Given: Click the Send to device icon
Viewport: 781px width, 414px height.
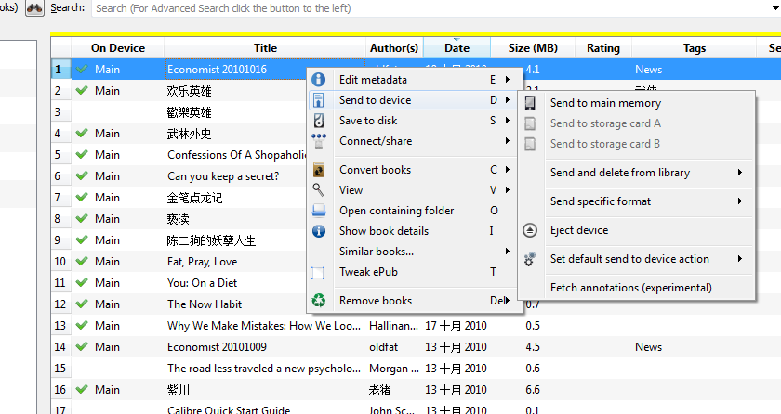Looking at the screenshot, I should (x=318, y=100).
